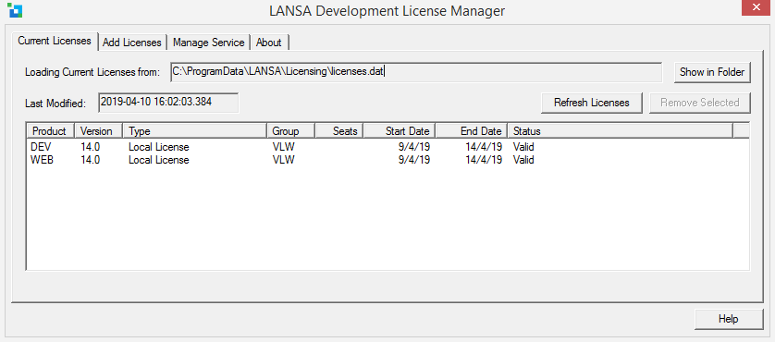
Task: Click end date 14/4/19 in DEV row
Action: (484, 147)
